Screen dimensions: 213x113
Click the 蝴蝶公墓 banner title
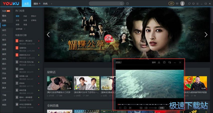pyautogui.click(x=87, y=45)
